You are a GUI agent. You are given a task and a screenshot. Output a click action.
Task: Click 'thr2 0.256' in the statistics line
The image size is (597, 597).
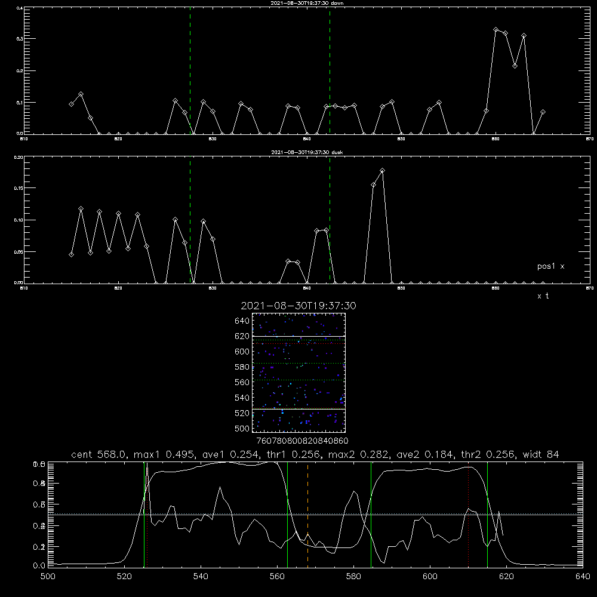(487, 454)
